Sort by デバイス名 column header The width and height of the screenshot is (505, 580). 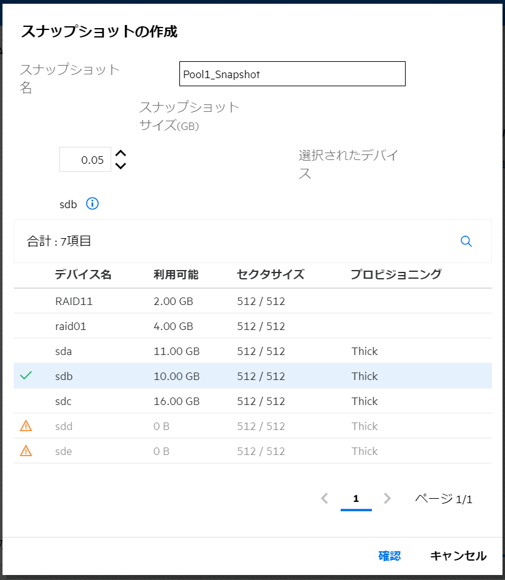click(83, 274)
